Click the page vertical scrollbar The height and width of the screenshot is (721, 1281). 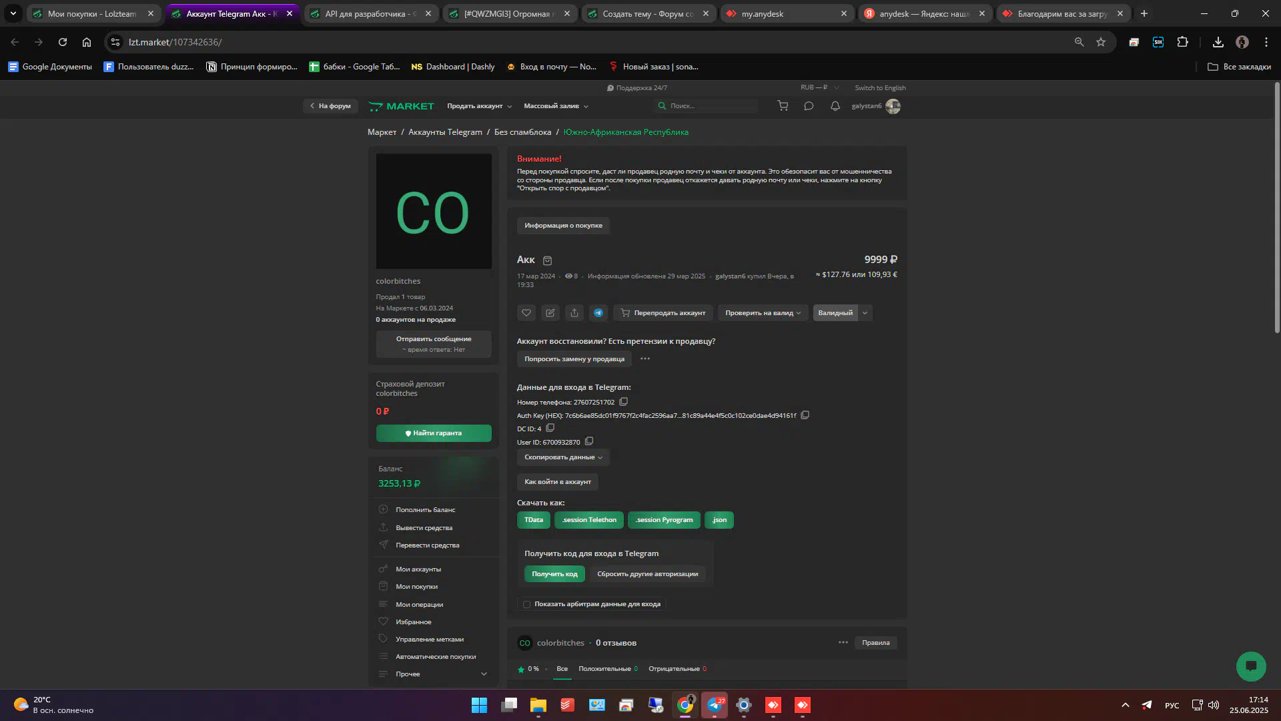click(1276, 207)
